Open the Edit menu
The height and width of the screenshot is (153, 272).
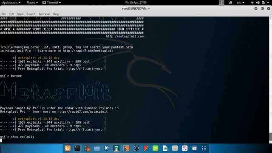[11, 14]
